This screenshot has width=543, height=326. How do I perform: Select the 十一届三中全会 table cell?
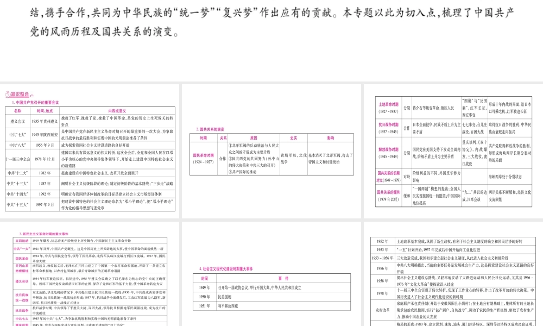[18, 159]
